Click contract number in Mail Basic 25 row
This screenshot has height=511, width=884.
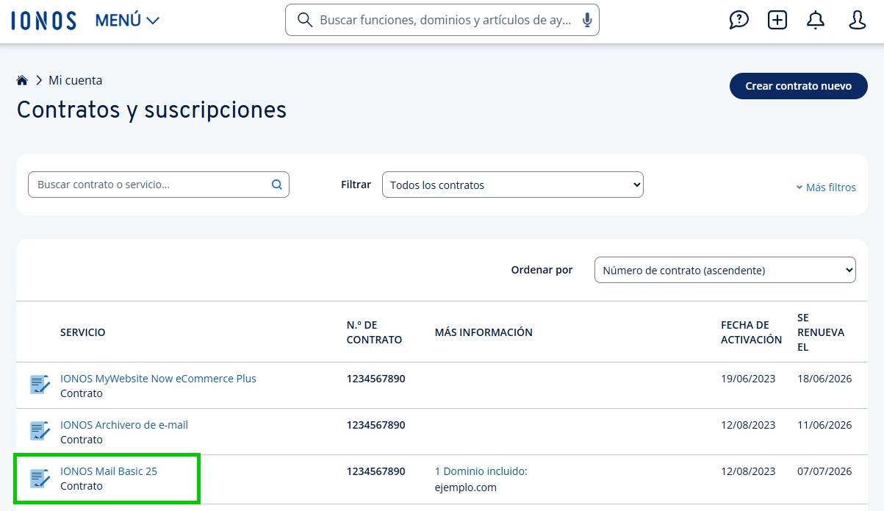(376, 471)
